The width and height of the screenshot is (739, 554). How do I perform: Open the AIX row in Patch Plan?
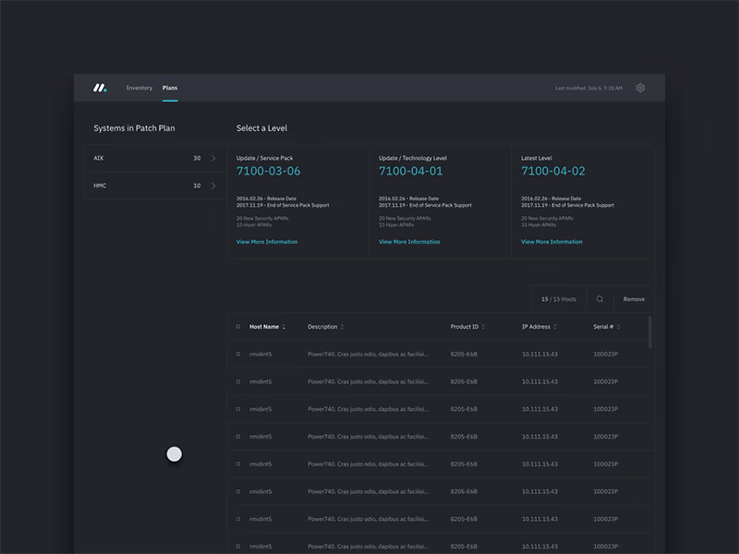(x=155, y=158)
